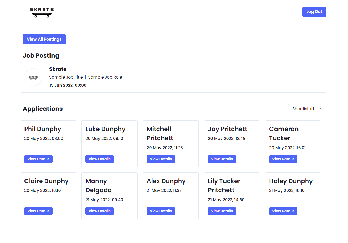
Task: Select the Sample Job Title text
Action: tap(66, 77)
